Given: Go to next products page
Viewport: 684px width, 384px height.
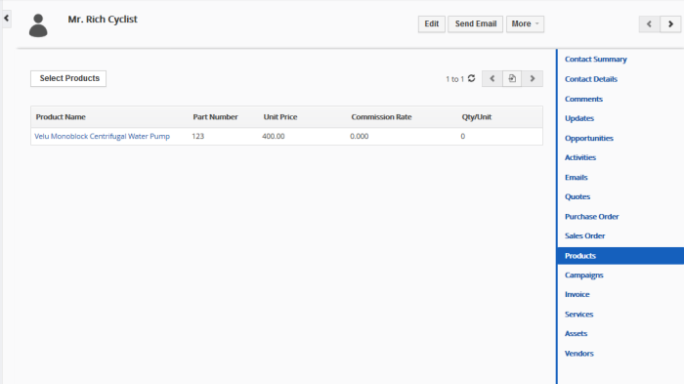Looking at the screenshot, I should click(x=533, y=78).
